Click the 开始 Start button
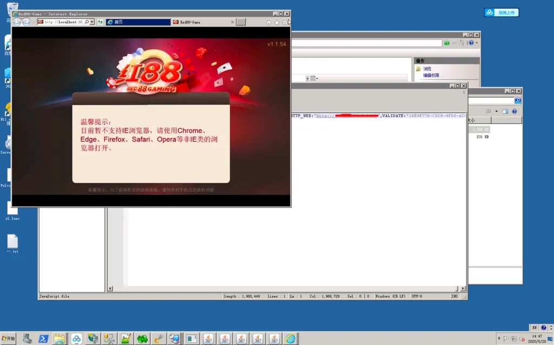Image resolution: width=554 pixels, height=345 pixels. [x=9, y=339]
